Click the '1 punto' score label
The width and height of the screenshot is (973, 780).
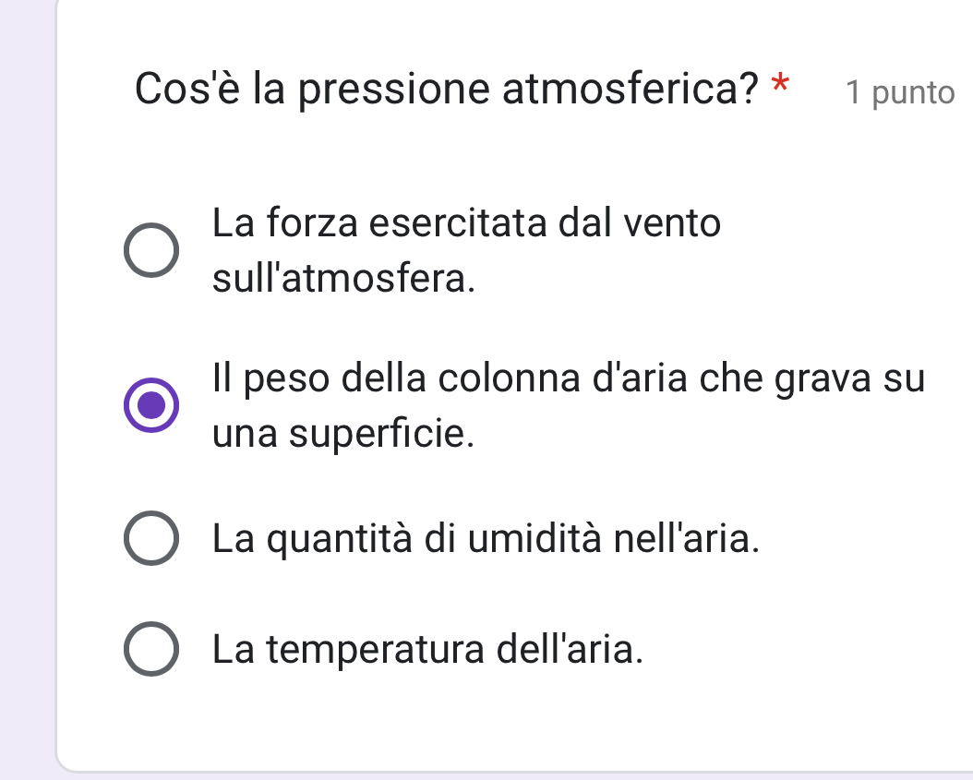pyautogui.click(x=900, y=92)
